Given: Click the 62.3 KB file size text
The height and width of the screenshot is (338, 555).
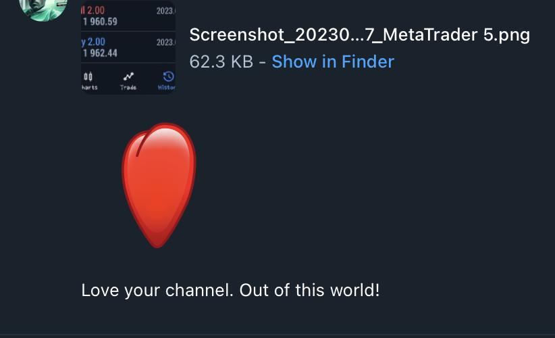Looking at the screenshot, I should pyautogui.click(x=221, y=62).
